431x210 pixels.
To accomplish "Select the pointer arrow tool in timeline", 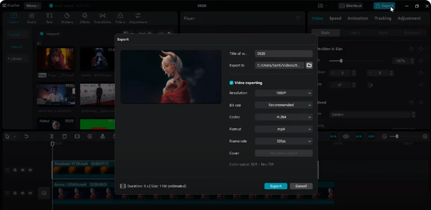I will pos(8,136).
